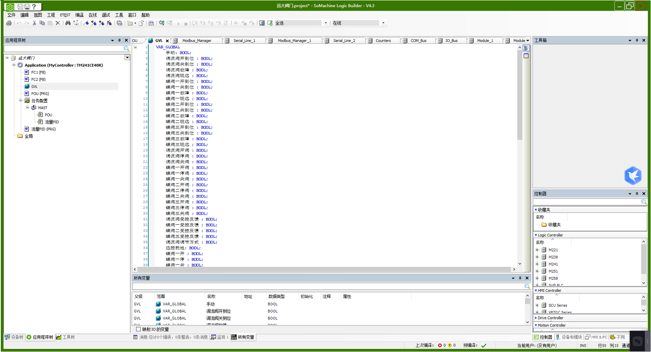Viewport: 651px width, 352px height.
Task: Click the editor horizontal scrollbar
Action: tap(324, 270)
